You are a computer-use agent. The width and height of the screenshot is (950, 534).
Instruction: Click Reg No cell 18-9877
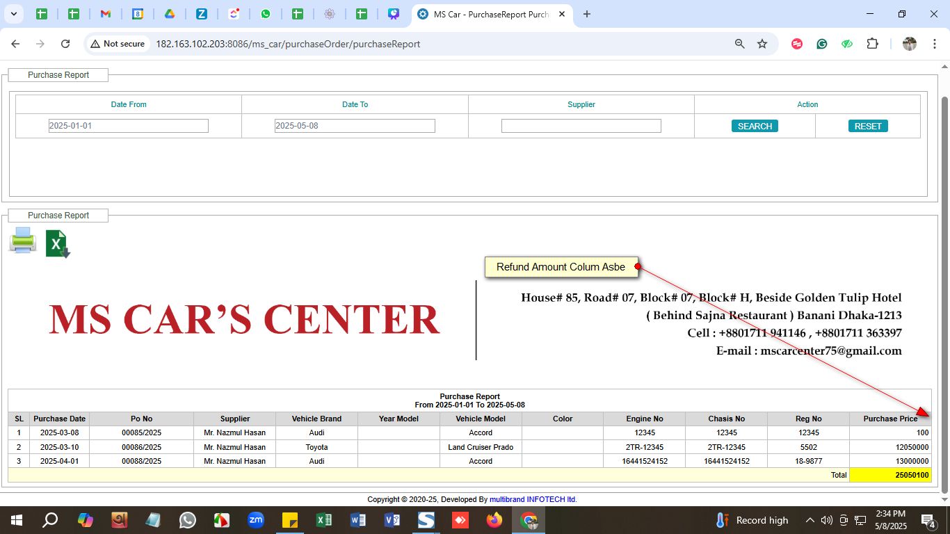click(808, 461)
